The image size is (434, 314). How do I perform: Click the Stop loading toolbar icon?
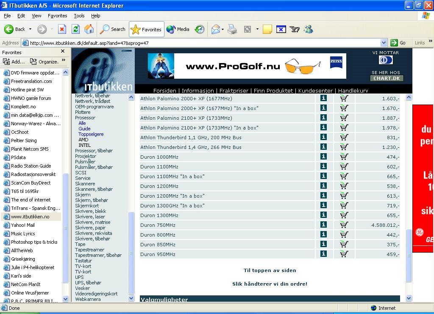[x=62, y=29]
